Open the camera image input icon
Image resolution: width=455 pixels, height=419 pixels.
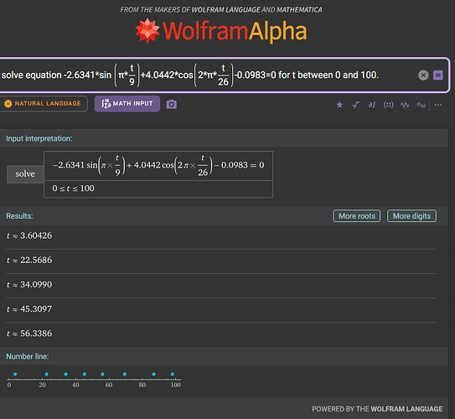coord(172,104)
